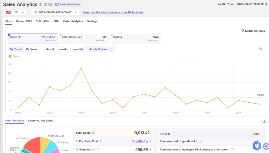Image resolution: width=269 pixels, height=153 pixels.
Task: Open View monthly trend summary of multiple stores
Action: point(113,12)
